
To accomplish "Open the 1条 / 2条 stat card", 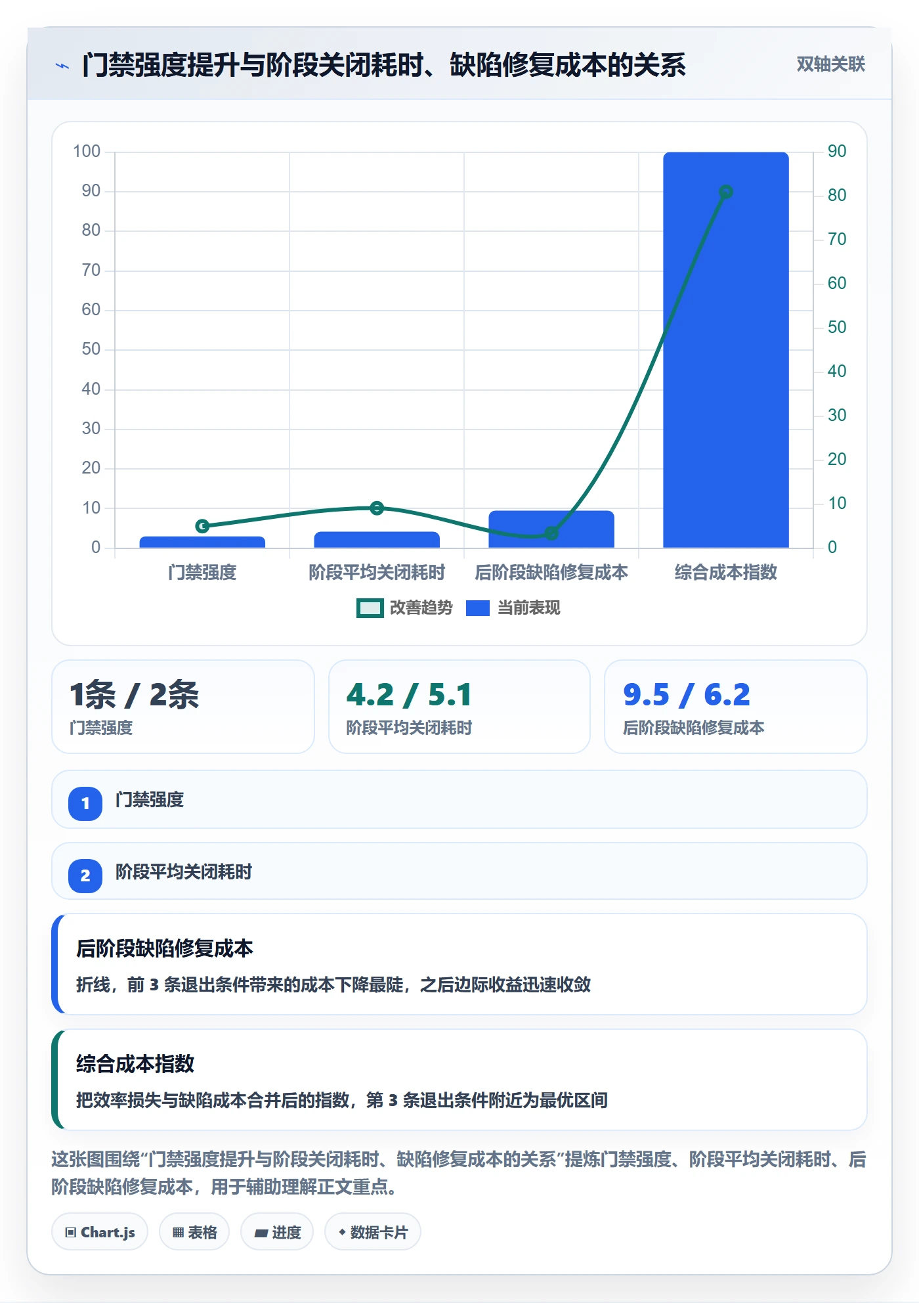I will coord(183,707).
